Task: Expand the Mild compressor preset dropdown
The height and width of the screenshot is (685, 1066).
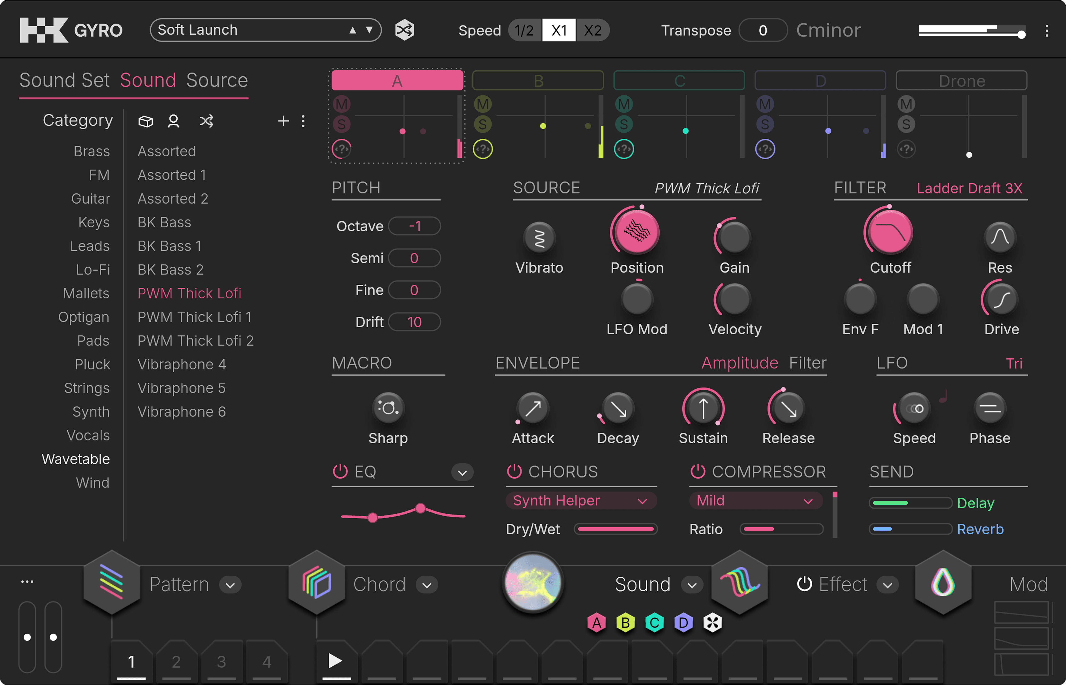Action: 755,501
